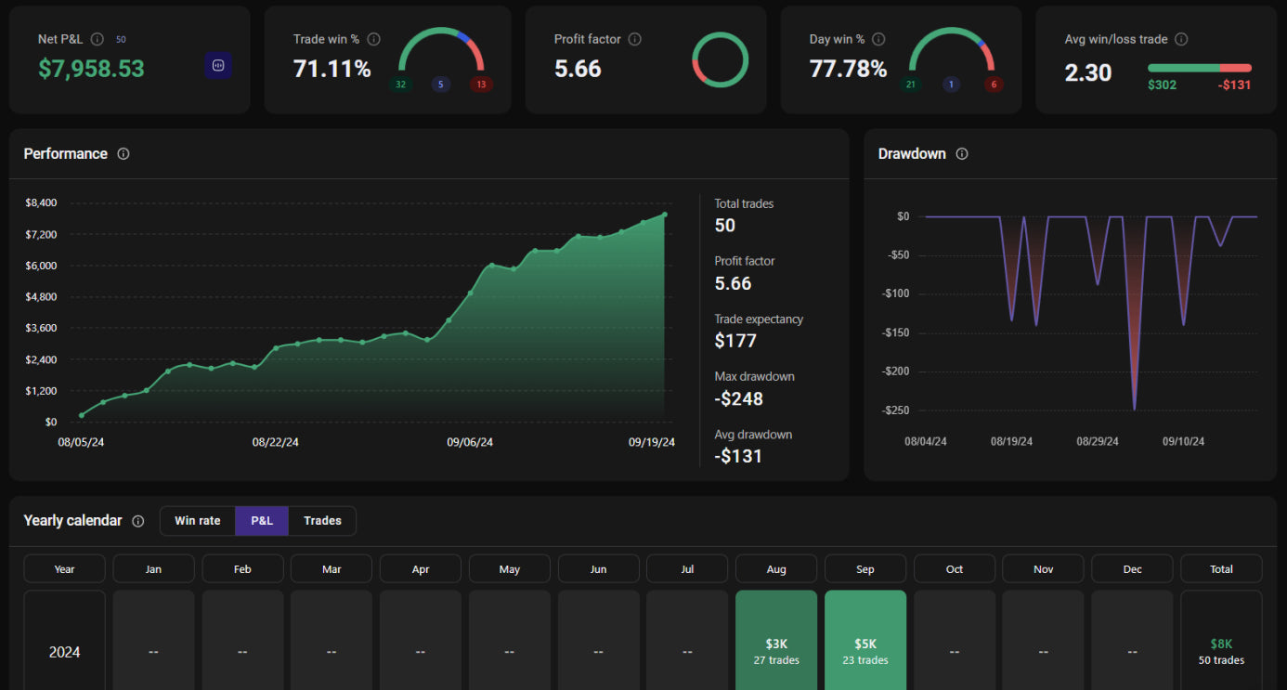Select the P&L calendar view

[262, 521]
